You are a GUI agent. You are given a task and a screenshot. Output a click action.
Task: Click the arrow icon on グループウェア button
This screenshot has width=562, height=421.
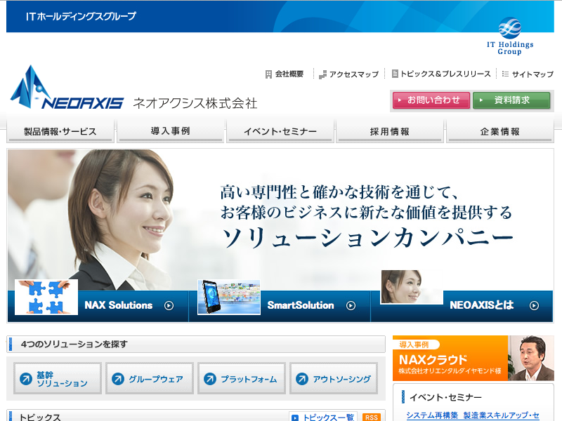118,379
